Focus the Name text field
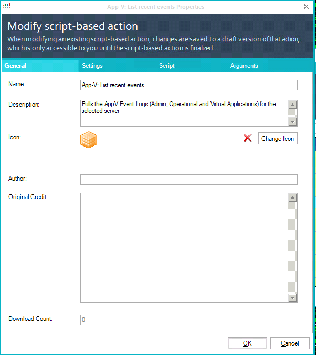 (x=188, y=85)
